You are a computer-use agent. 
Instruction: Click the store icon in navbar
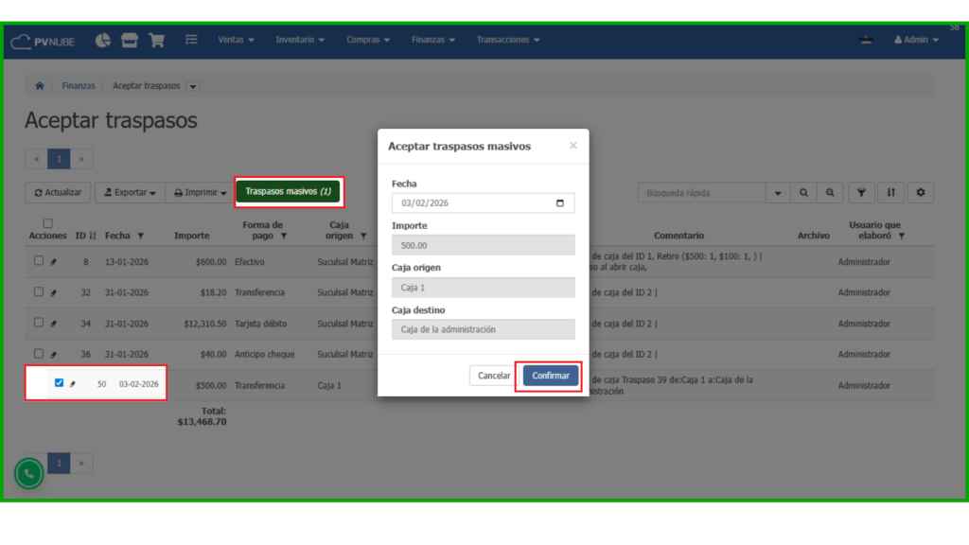130,40
